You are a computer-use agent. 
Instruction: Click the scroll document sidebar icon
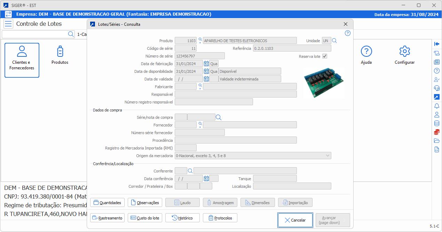[x=437, y=53]
